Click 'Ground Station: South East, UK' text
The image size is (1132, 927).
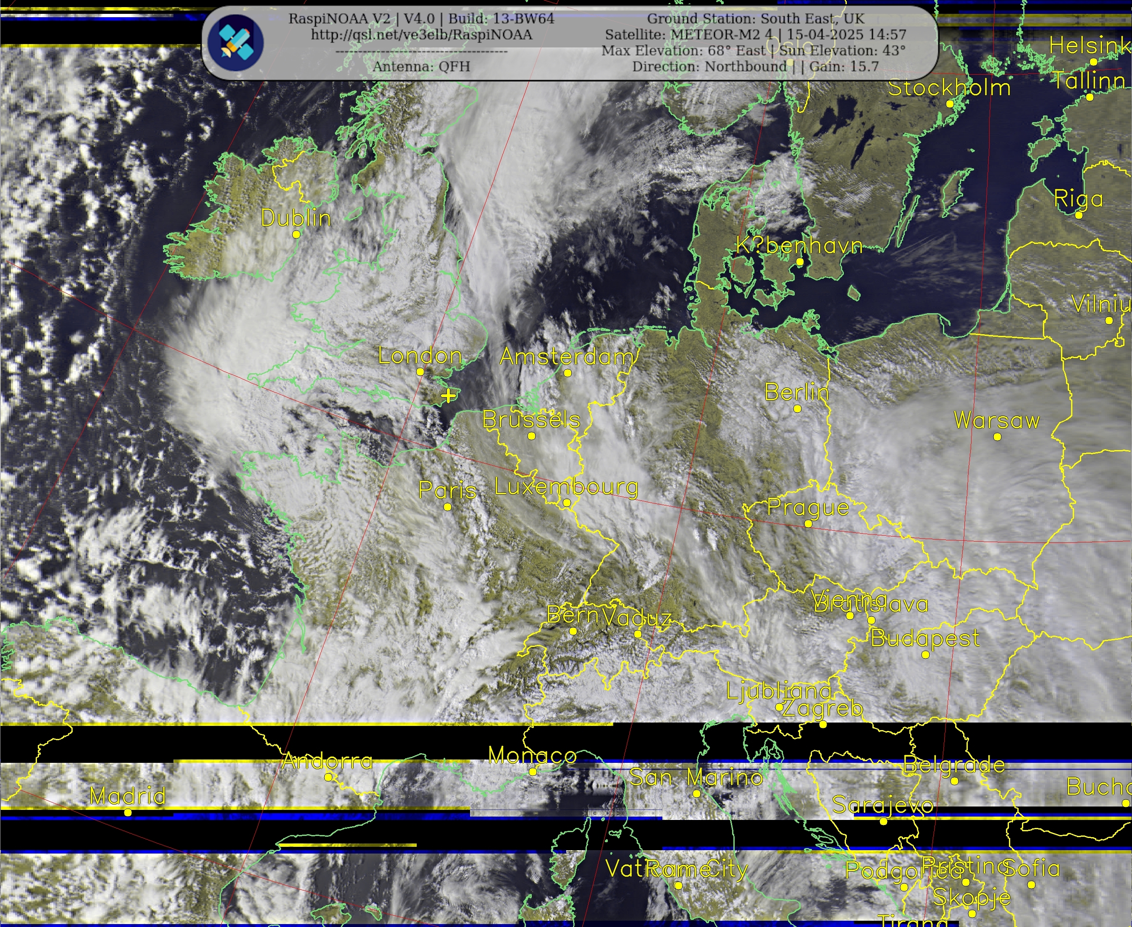[x=755, y=19]
